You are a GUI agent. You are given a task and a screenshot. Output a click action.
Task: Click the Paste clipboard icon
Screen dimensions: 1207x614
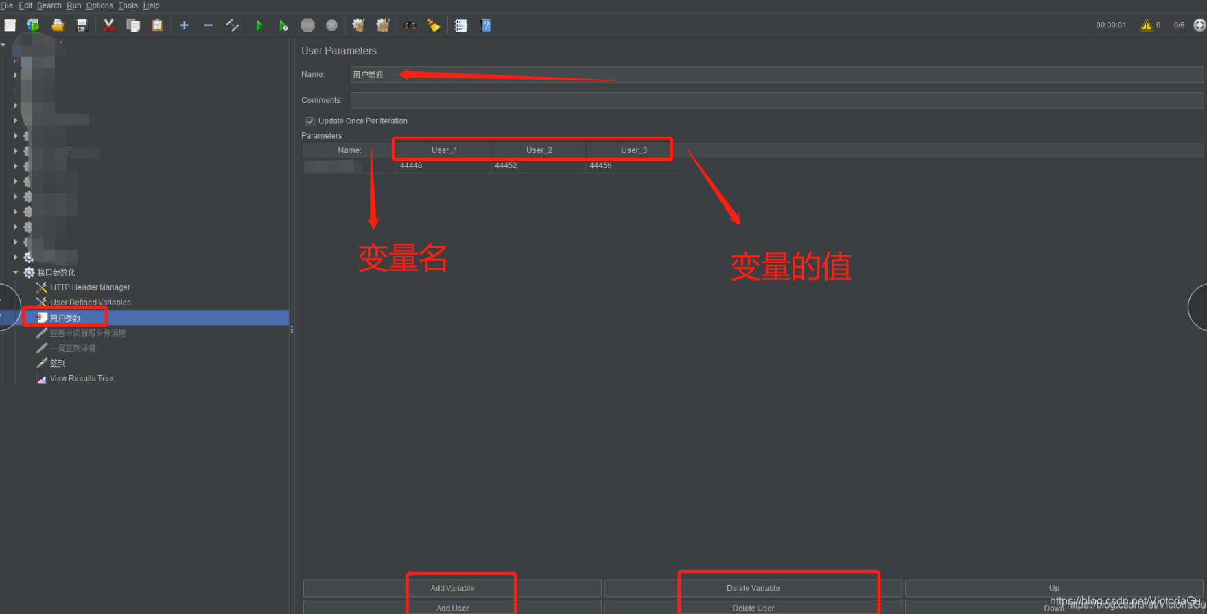[x=157, y=25]
